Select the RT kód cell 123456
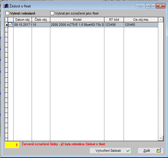168x158 pixels. click(x=114, y=25)
